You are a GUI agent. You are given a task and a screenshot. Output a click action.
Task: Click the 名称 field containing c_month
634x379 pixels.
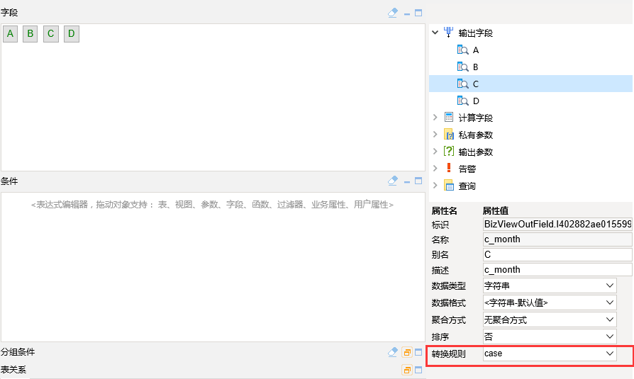click(x=557, y=239)
